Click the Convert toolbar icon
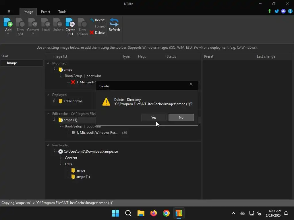This screenshot has height=220, width=294. pos(33,22)
